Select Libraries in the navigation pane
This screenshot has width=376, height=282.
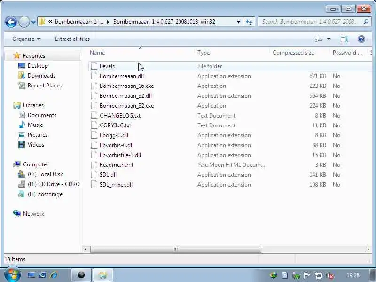[33, 105]
